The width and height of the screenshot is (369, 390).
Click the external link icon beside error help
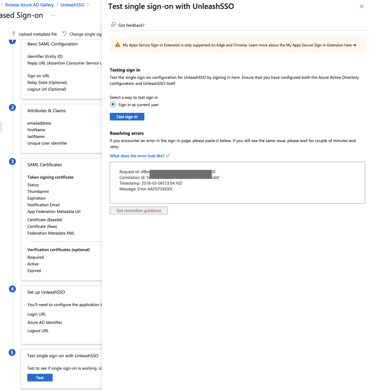point(168,156)
